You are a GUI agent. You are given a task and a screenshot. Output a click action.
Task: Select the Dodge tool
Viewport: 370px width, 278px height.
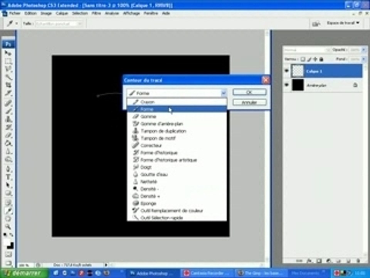(8, 159)
